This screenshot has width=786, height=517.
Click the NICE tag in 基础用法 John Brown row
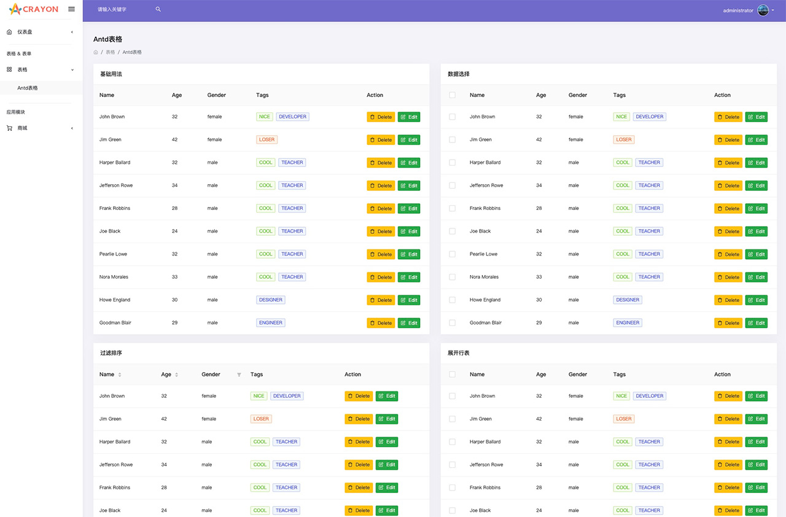(265, 117)
